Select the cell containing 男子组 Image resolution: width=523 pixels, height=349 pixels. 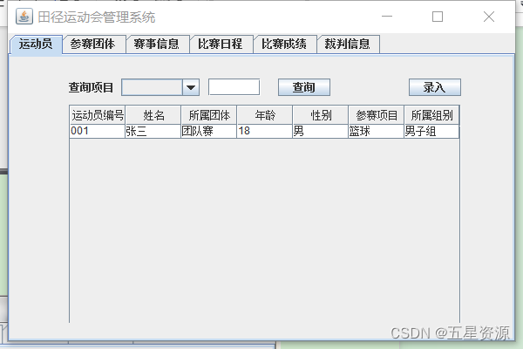[x=431, y=131]
